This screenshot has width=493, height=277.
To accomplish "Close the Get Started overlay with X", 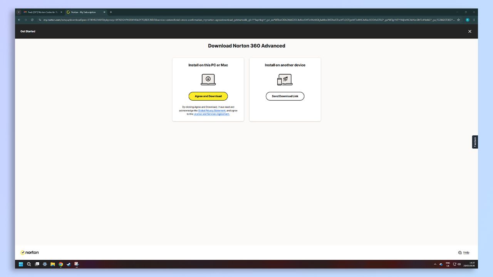I will (470, 32).
